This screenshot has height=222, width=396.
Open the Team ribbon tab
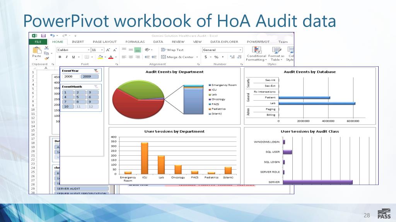[x=283, y=42]
